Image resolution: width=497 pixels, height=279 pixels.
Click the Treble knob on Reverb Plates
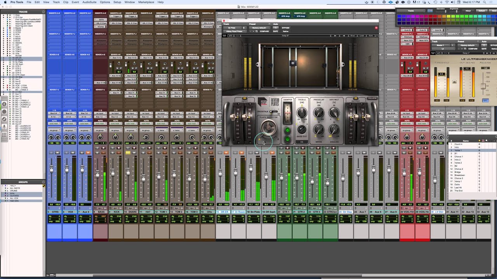[x=302, y=113]
